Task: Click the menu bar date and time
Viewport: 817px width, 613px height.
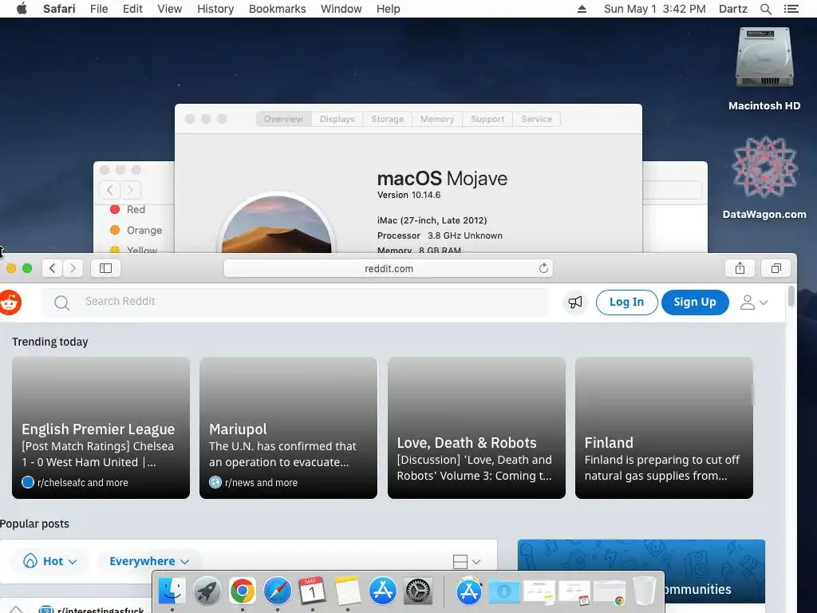Action: [x=654, y=9]
